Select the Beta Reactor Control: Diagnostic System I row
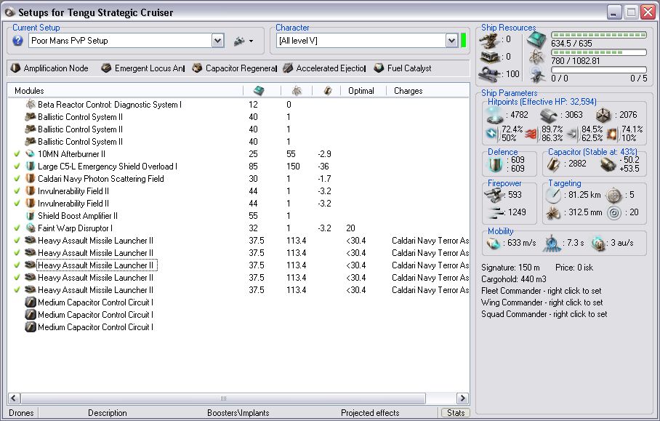 click(238, 104)
